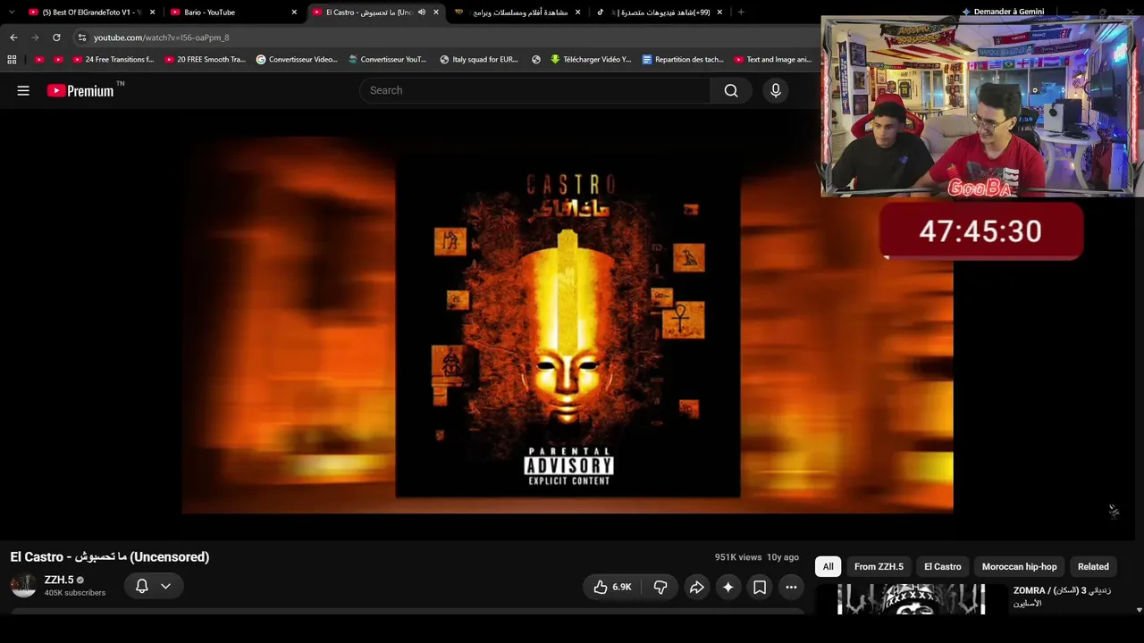Switch to Best Of ElGrandeToto tab
Image resolution: width=1144 pixels, height=643 pixels.
coord(92,13)
